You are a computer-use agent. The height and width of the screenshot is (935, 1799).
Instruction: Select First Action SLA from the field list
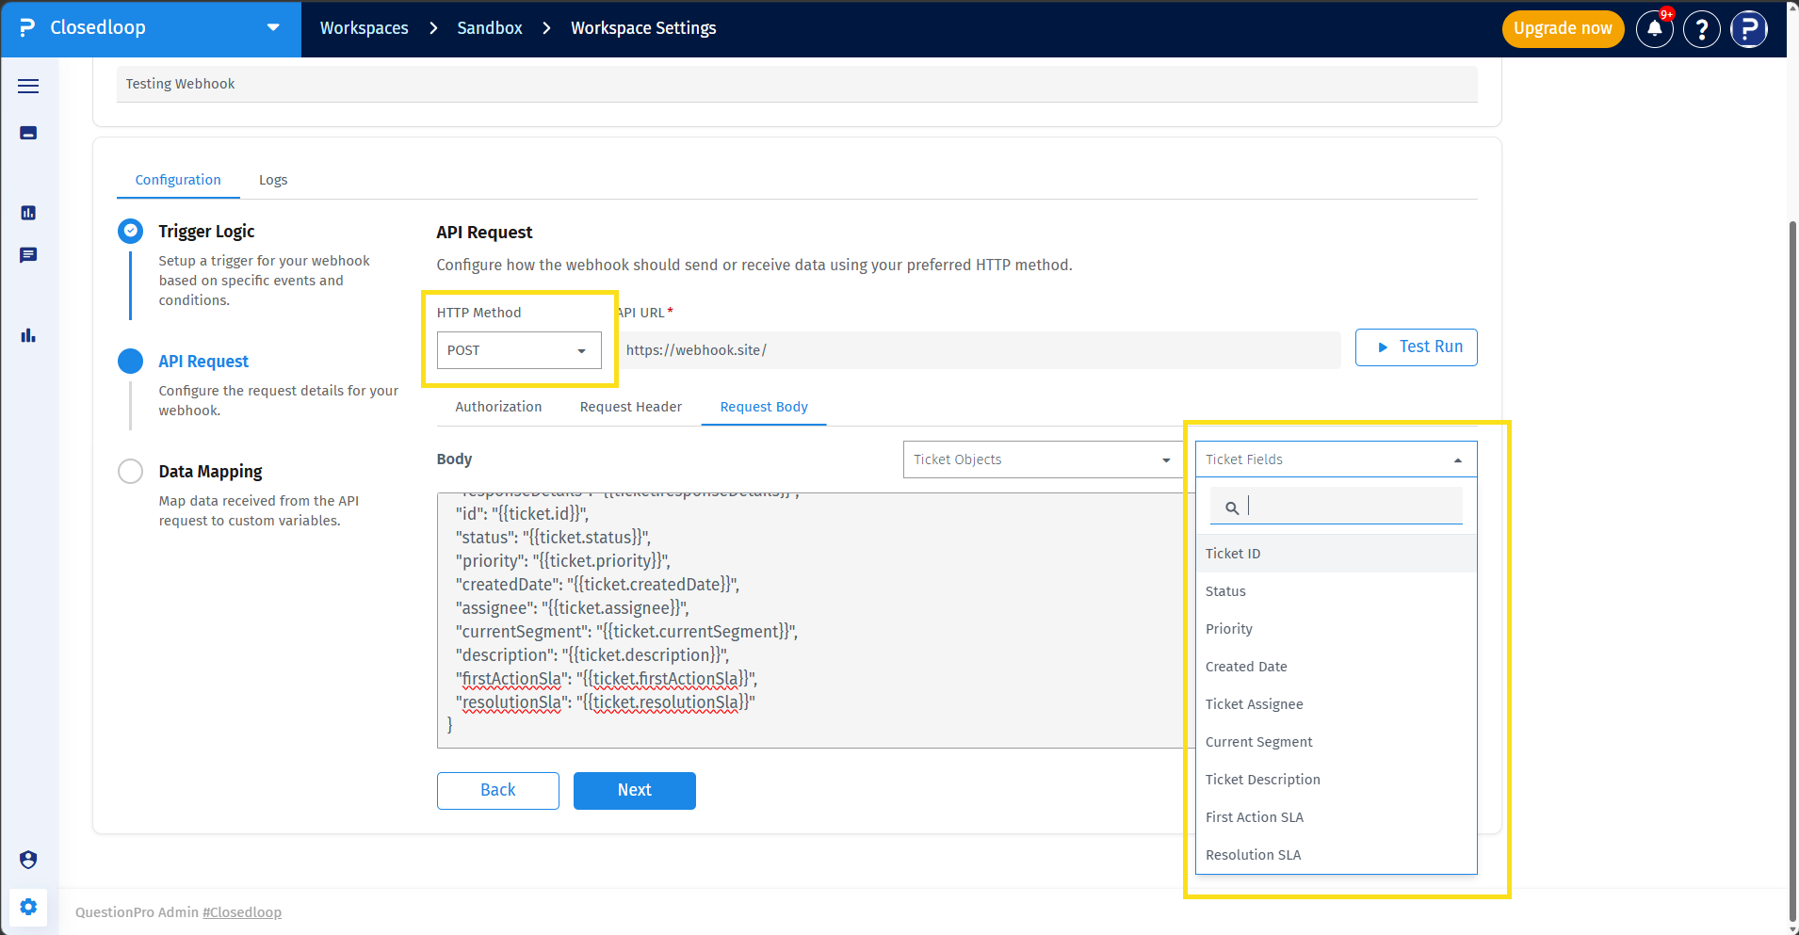pyautogui.click(x=1336, y=817)
